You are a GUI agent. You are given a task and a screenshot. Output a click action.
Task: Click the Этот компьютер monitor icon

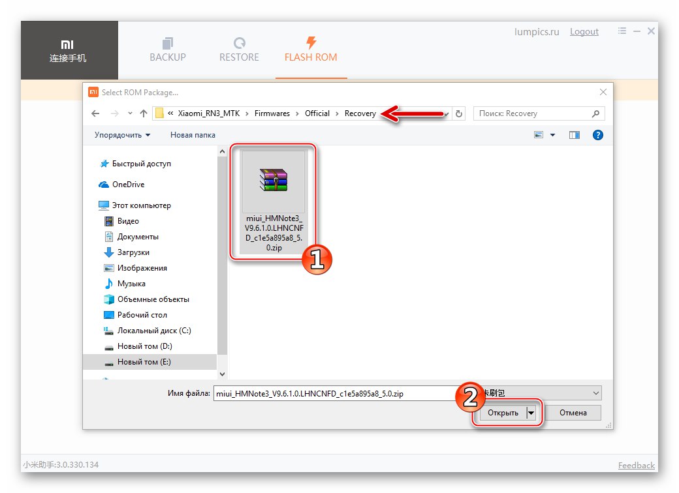(x=104, y=205)
